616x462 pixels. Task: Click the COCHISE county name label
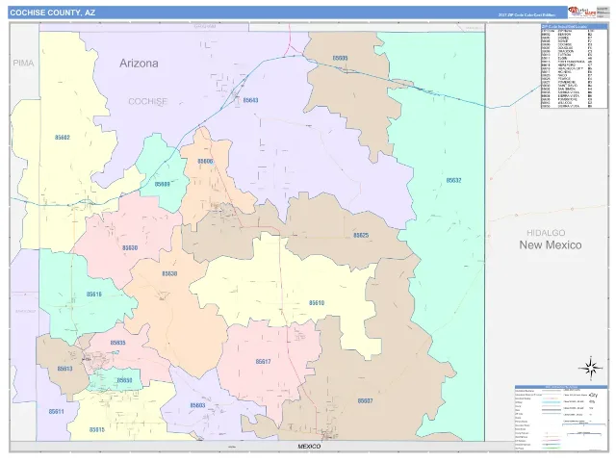coord(147,101)
